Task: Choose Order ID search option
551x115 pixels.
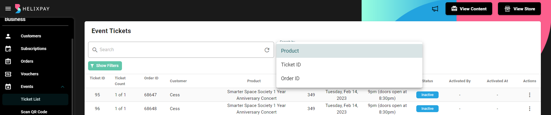Action: (x=290, y=78)
